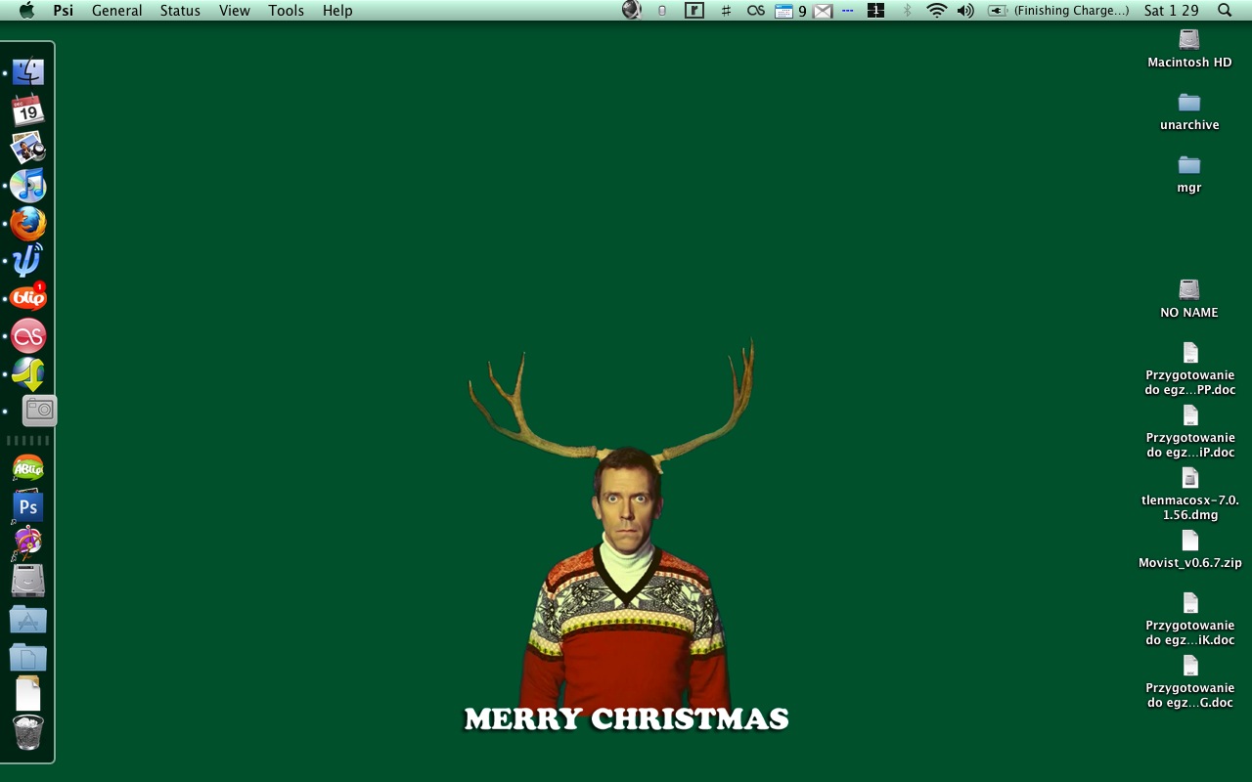1252x782 pixels.
Task: Open the volume control in menu bar
Action: pyautogui.click(x=965, y=11)
